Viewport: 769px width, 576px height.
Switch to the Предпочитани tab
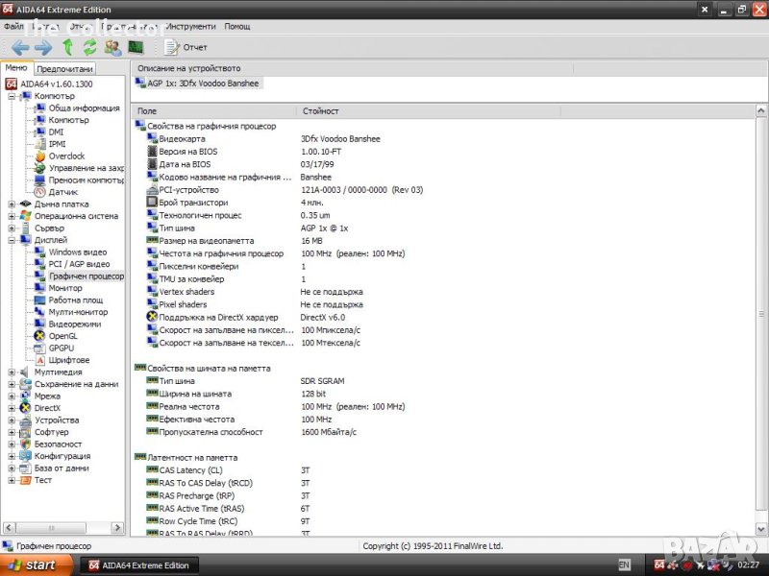pos(64,69)
